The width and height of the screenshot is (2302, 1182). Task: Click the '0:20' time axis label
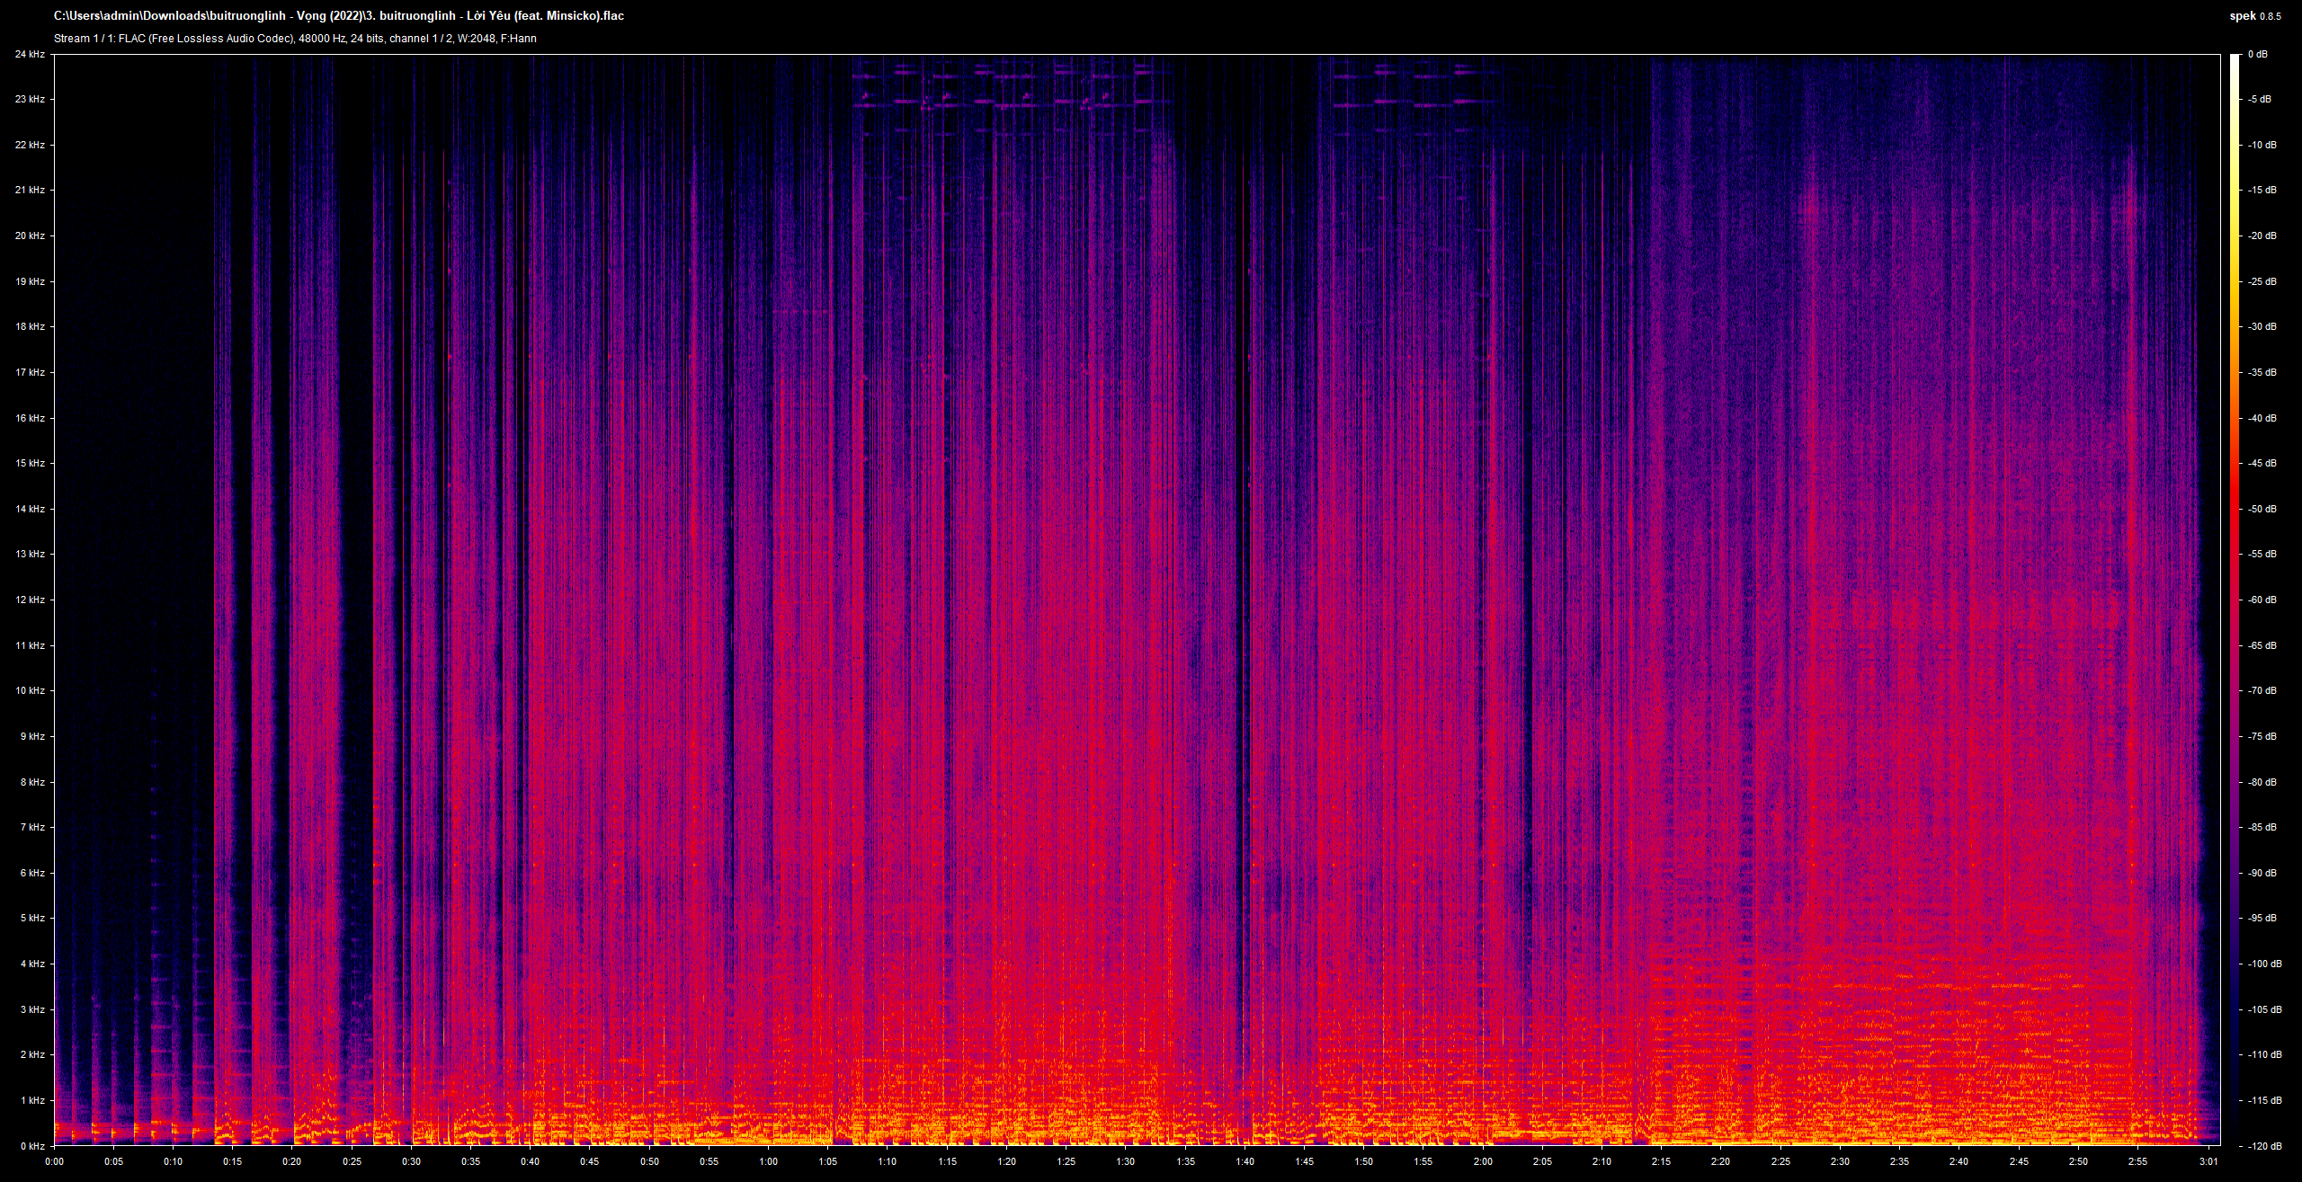[292, 1161]
